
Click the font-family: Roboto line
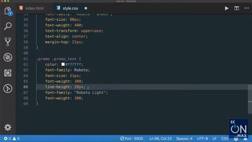pyautogui.click(x=67, y=70)
